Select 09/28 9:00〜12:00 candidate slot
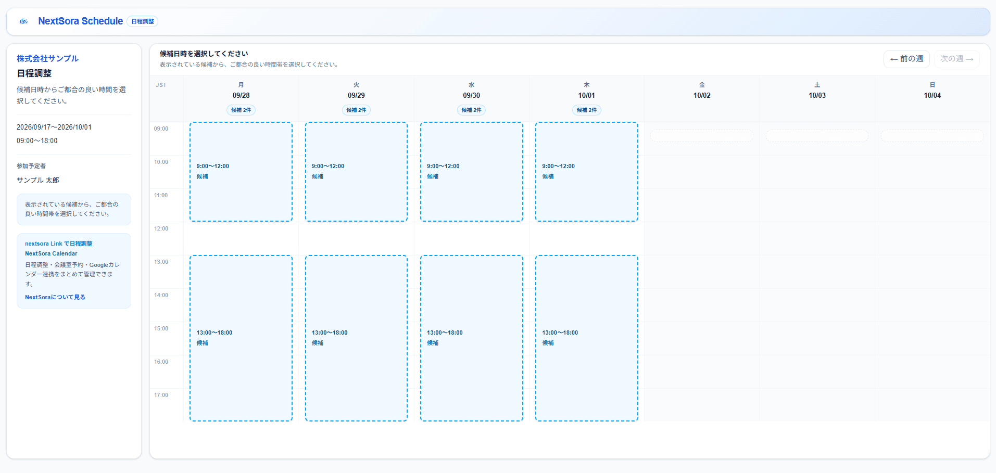This screenshot has width=996, height=473. coord(241,172)
